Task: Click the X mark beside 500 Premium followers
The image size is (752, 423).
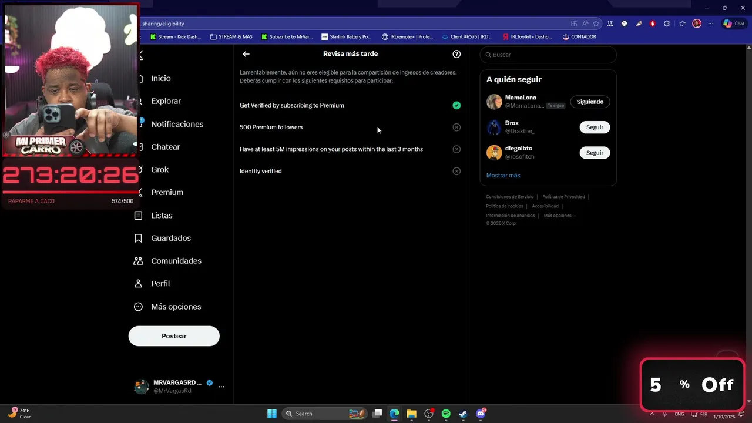Action: pos(456,127)
